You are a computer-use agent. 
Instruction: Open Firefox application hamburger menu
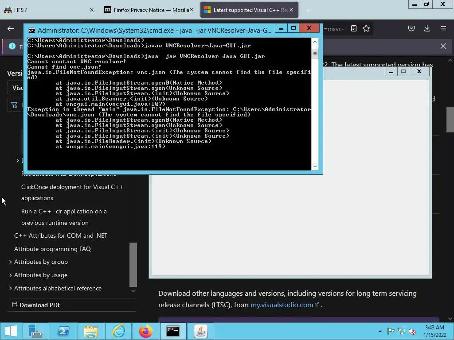pos(443,28)
